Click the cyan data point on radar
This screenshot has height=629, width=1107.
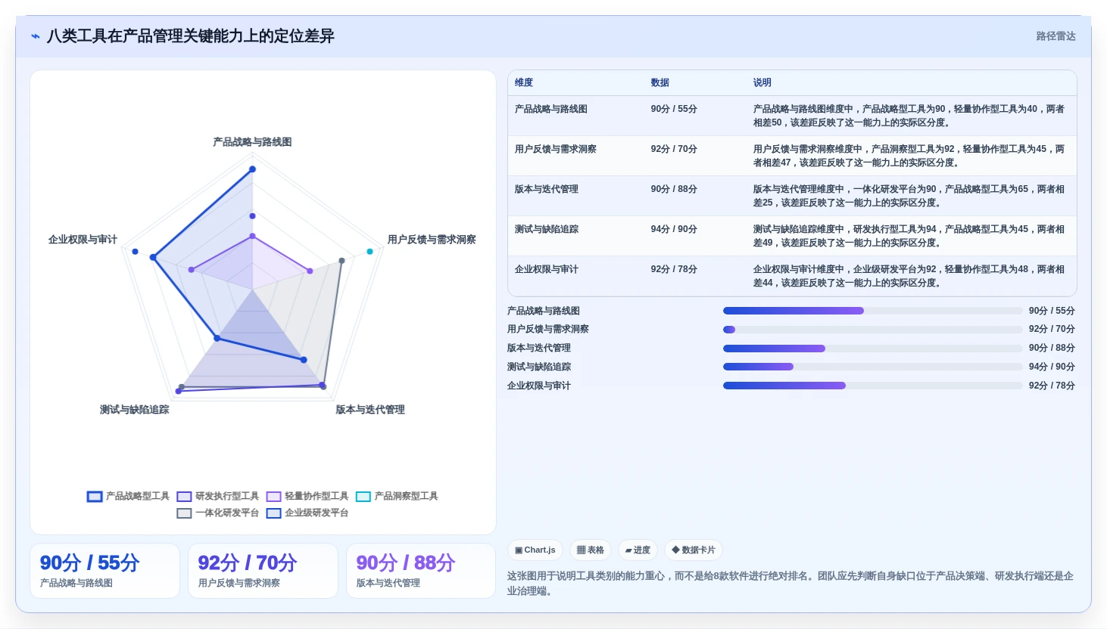pyautogui.click(x=370, y=251)
